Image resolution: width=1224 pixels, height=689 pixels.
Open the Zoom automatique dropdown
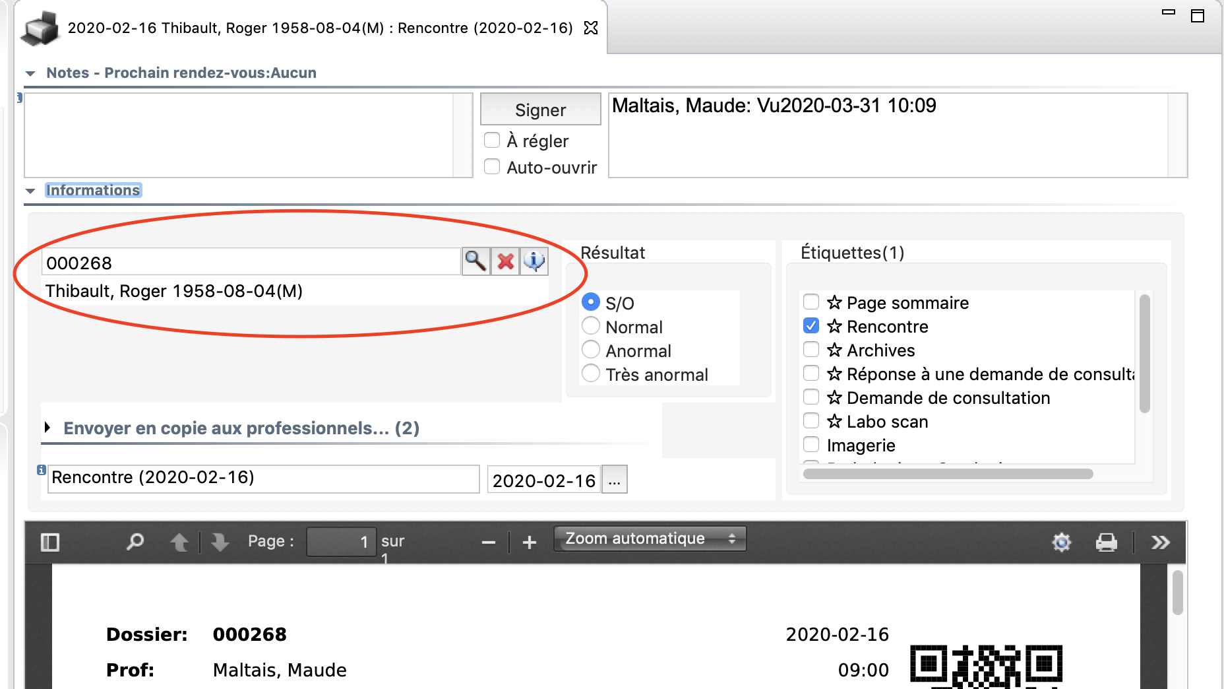[x=650, y=539]
